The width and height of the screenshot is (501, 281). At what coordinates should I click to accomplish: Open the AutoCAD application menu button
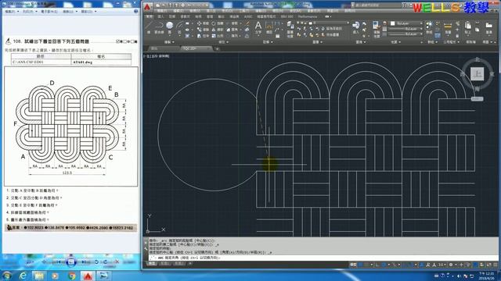coord(147,7)
